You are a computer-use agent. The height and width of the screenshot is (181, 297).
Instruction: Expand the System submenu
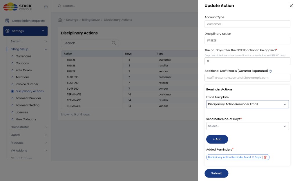tap(46, 41)
